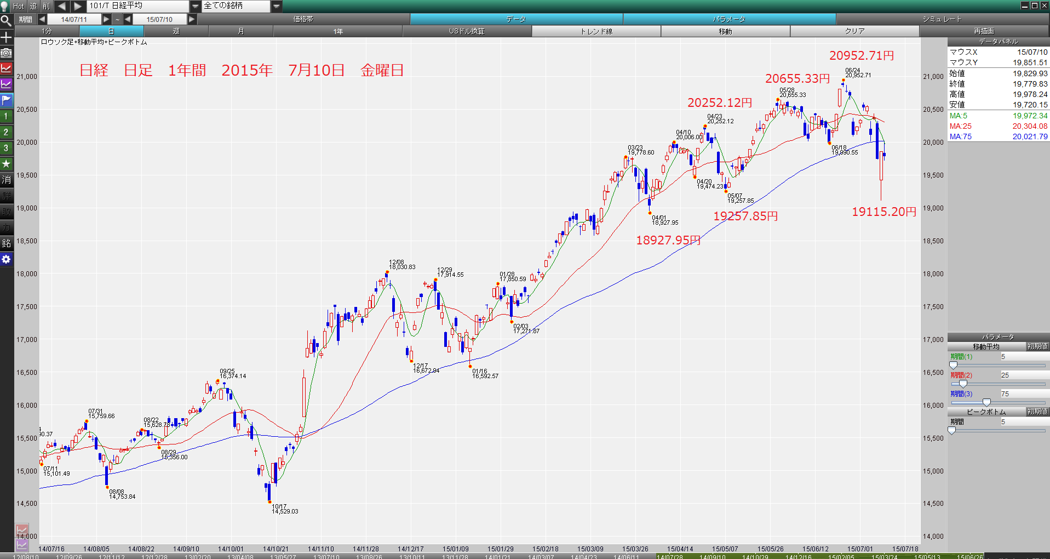
Task: Click the 削 delete button
Action: [47, 6]
